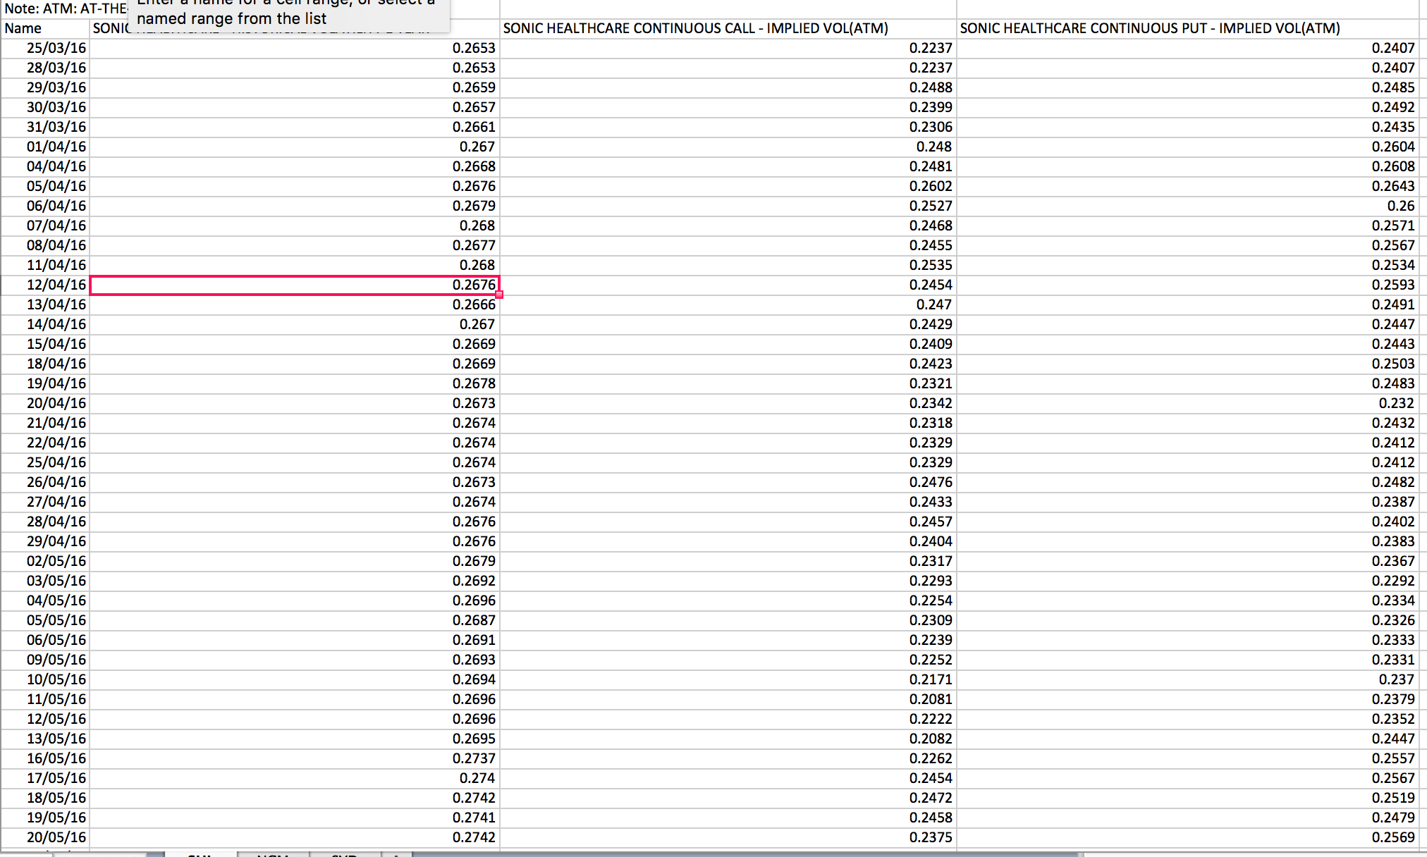Click the 'SONIC HEALTHCARE CONTINUOUS CALL - IMPLIED VOL(ATM)' header
Viewport: 1427px width, 857px height.
click(726, 28)
